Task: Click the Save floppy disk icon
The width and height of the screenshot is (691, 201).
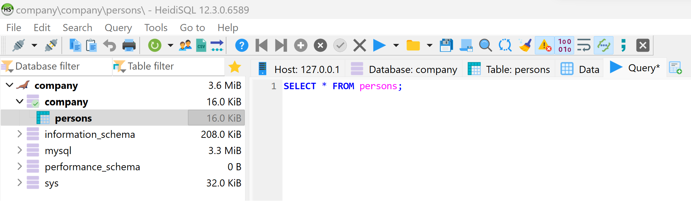Action: click(x=446, y=45)
